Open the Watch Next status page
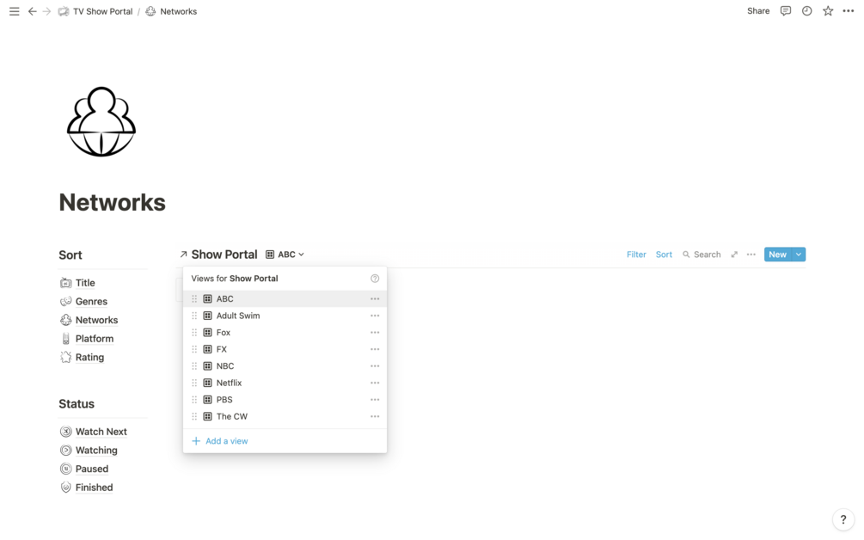Viewport: 864px width, 540px height. 101,432
